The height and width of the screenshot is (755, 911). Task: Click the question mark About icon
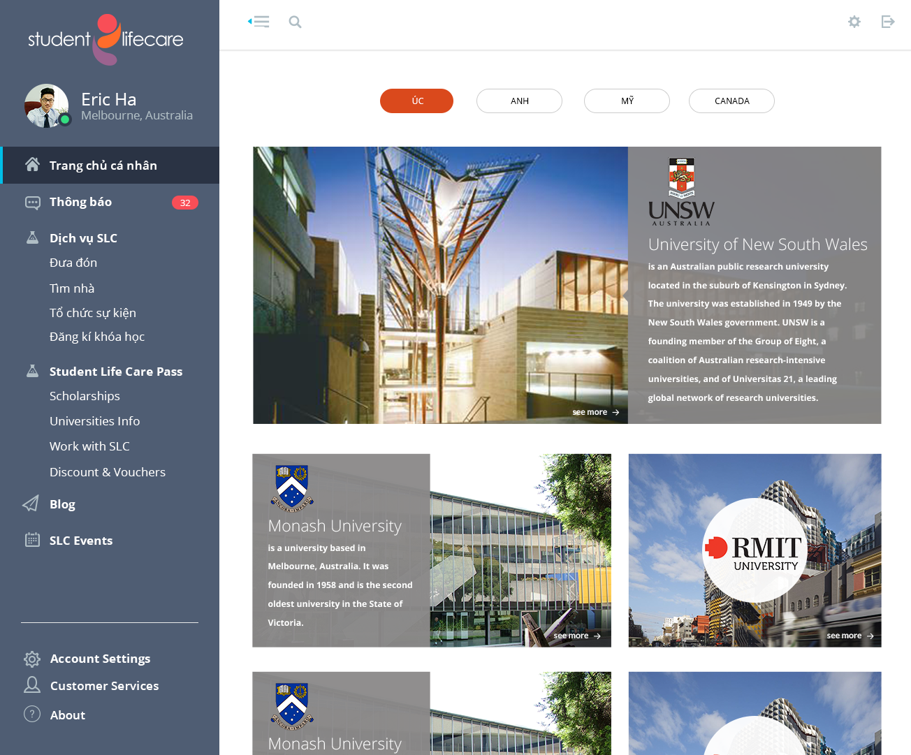(x=32, y=714)
